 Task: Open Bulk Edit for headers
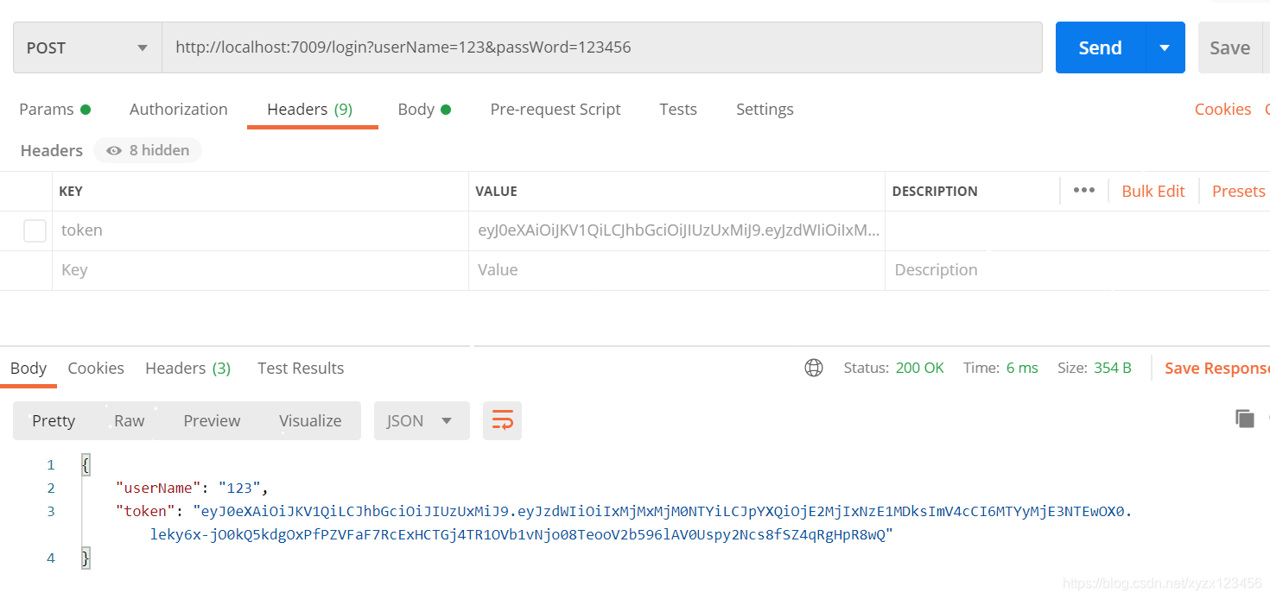(x=1153, y=190)
